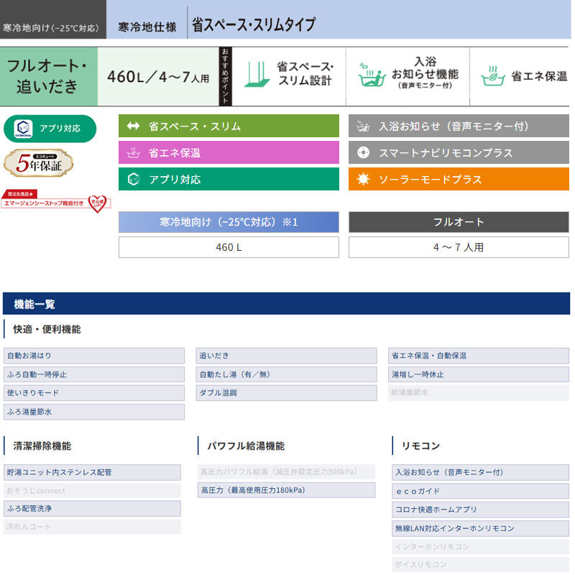575x575 pixels.
Task: Click the orange ソーラーモードプラス bar
Action: pyautogui.click(x=459, y=179)
